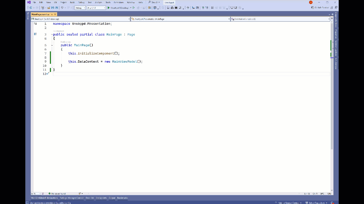Click Select Repository in the status bar

point(317,203)
